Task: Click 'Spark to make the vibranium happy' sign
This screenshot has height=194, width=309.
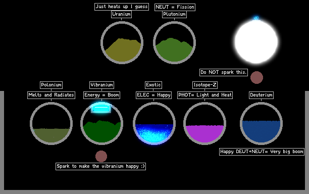Action: tap(100, 166)
